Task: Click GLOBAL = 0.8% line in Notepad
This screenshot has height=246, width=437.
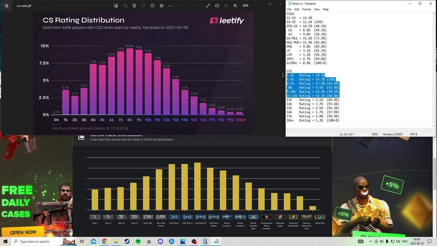Action: [x=306, y=63]
